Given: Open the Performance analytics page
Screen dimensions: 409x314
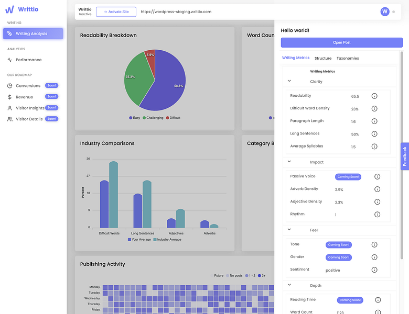Looking at the screenshot, I should point(28,60).
